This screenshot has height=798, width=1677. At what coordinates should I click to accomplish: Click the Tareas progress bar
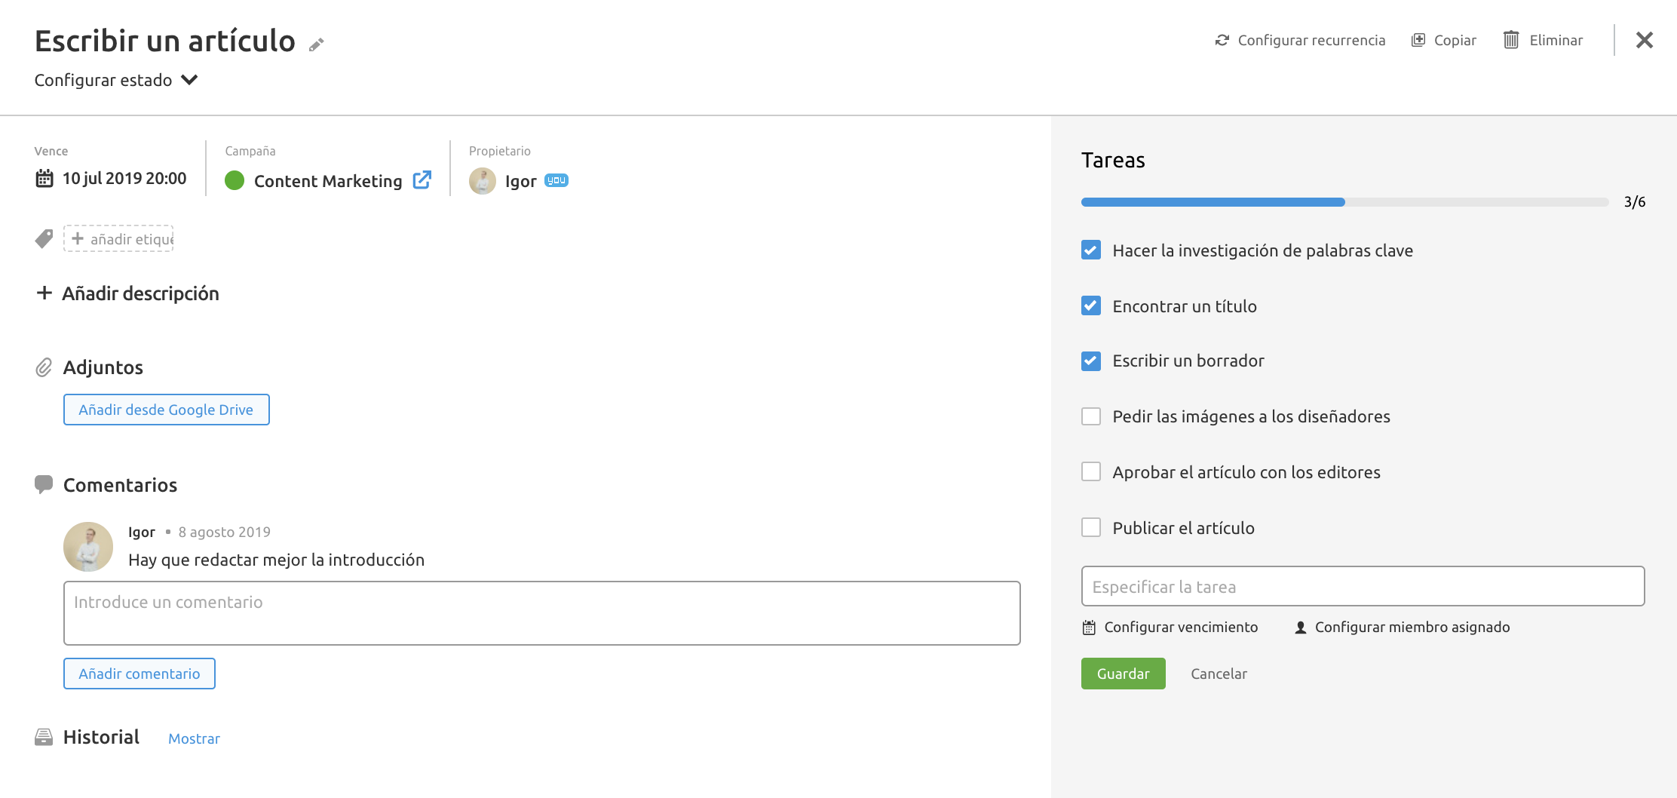pos(1344,202)
